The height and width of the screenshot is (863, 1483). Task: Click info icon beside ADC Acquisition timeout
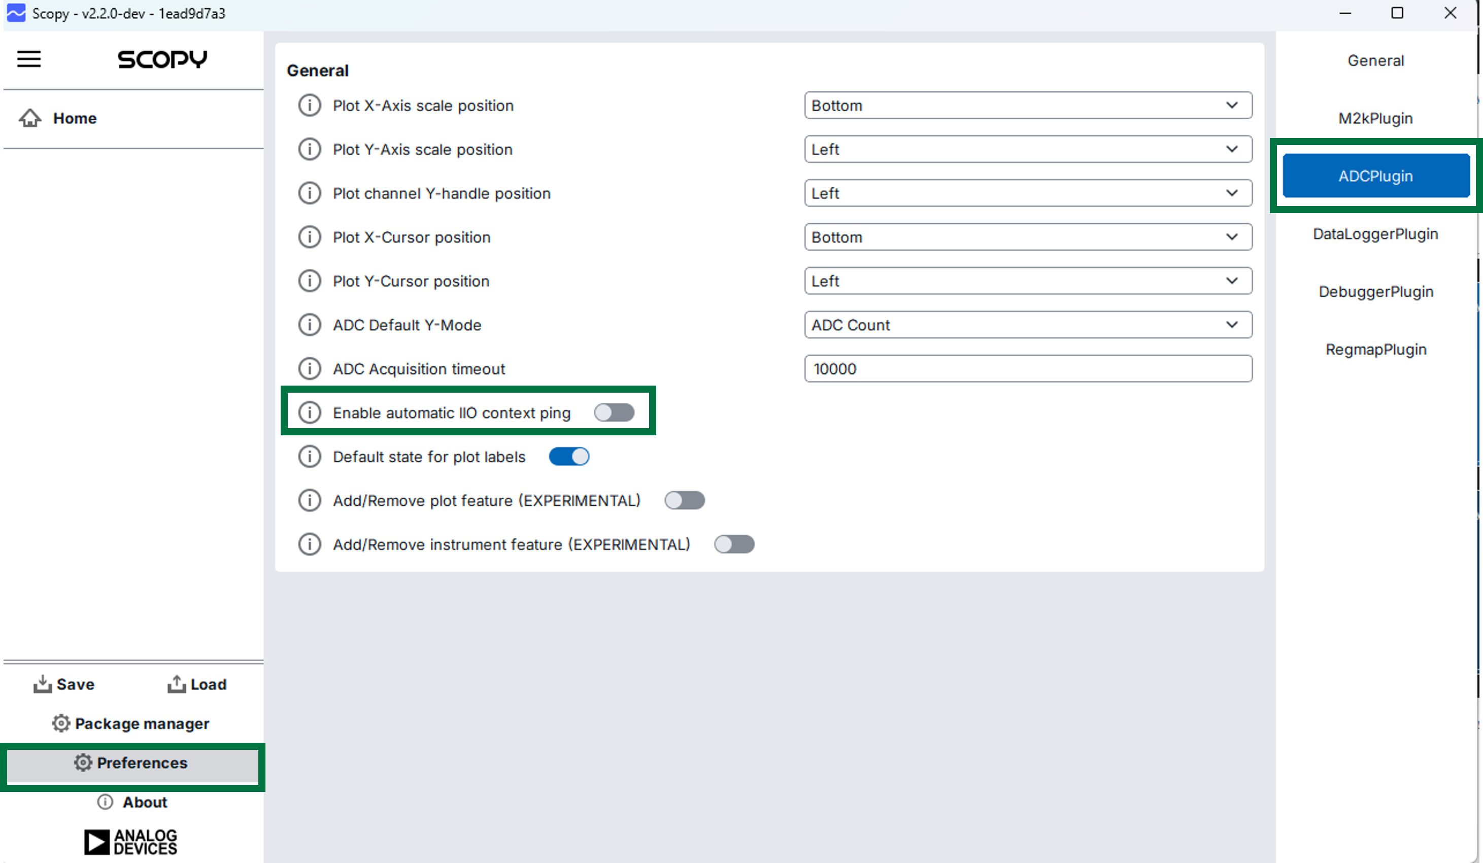point(310,369)
